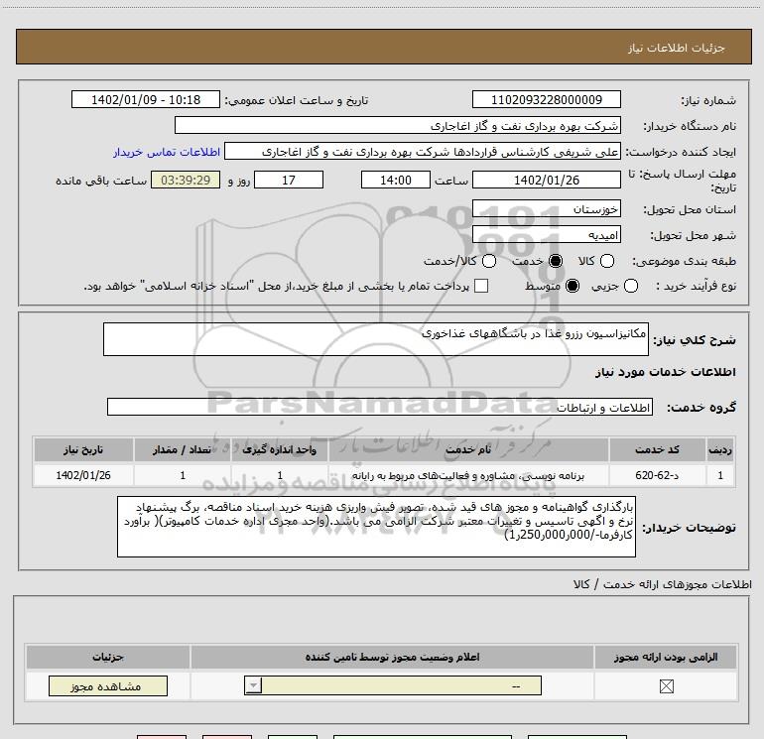Click the buyer notes text area
Screen dimensions: 764x739
tap(376, 527)
